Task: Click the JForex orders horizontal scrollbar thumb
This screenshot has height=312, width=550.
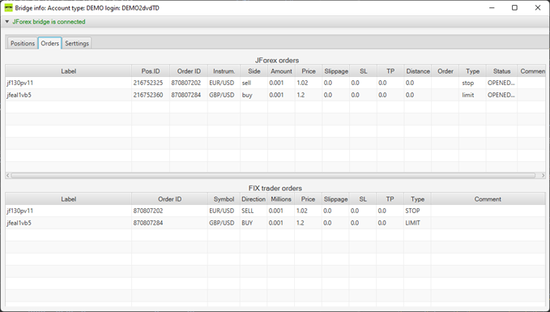Action: tap(273, 175)
